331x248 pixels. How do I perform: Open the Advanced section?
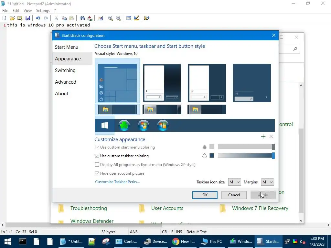pyautogui.click(x=66, y=82)
